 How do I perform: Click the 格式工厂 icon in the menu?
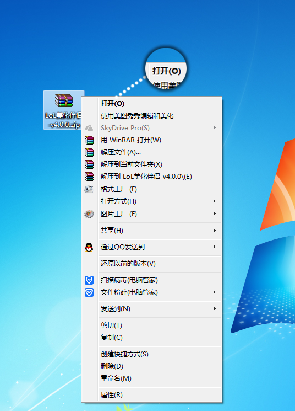click(x=89, y=189)
